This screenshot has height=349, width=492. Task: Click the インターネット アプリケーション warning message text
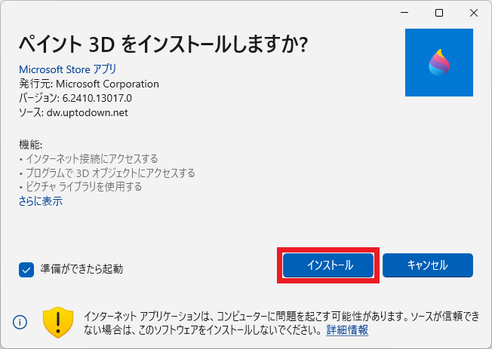(x=281, y=323)
